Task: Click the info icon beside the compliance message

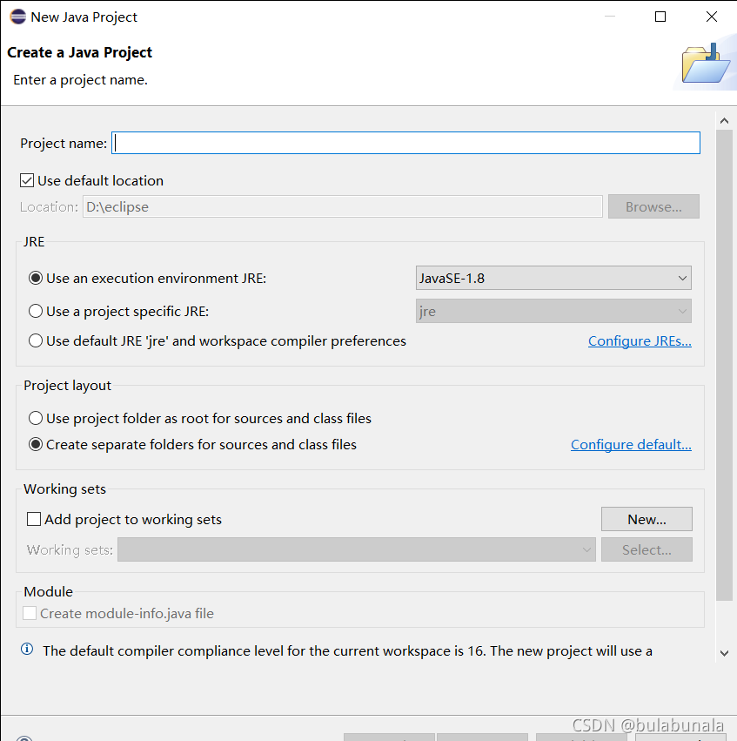Action: point(27,649)
